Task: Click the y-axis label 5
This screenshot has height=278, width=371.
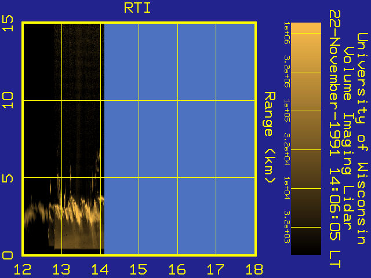Action: pos(8,178)
